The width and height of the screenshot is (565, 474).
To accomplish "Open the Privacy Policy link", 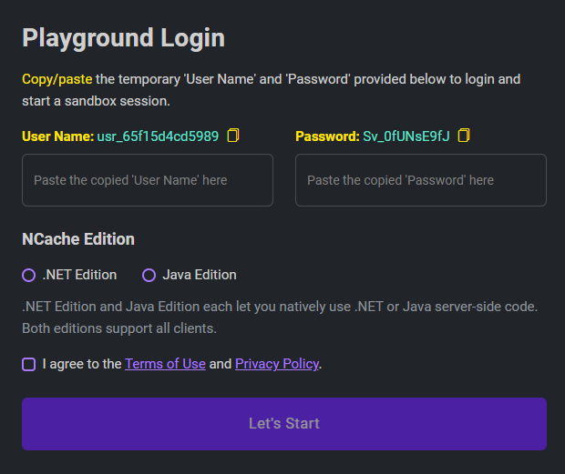I will pyautogui.click(x=277, y=364).
